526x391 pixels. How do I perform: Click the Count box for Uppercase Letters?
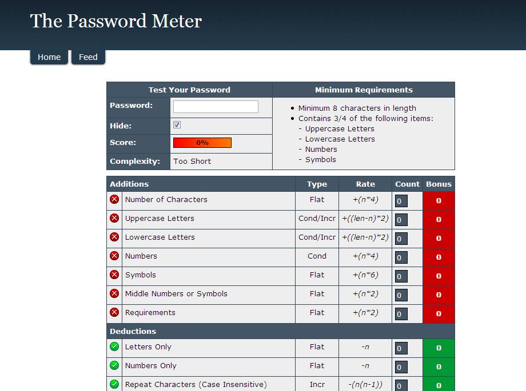401,220
